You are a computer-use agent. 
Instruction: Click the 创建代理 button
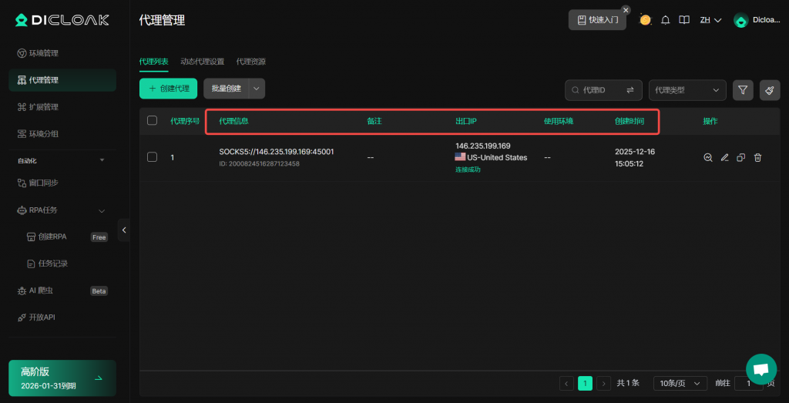click(168, 89)
